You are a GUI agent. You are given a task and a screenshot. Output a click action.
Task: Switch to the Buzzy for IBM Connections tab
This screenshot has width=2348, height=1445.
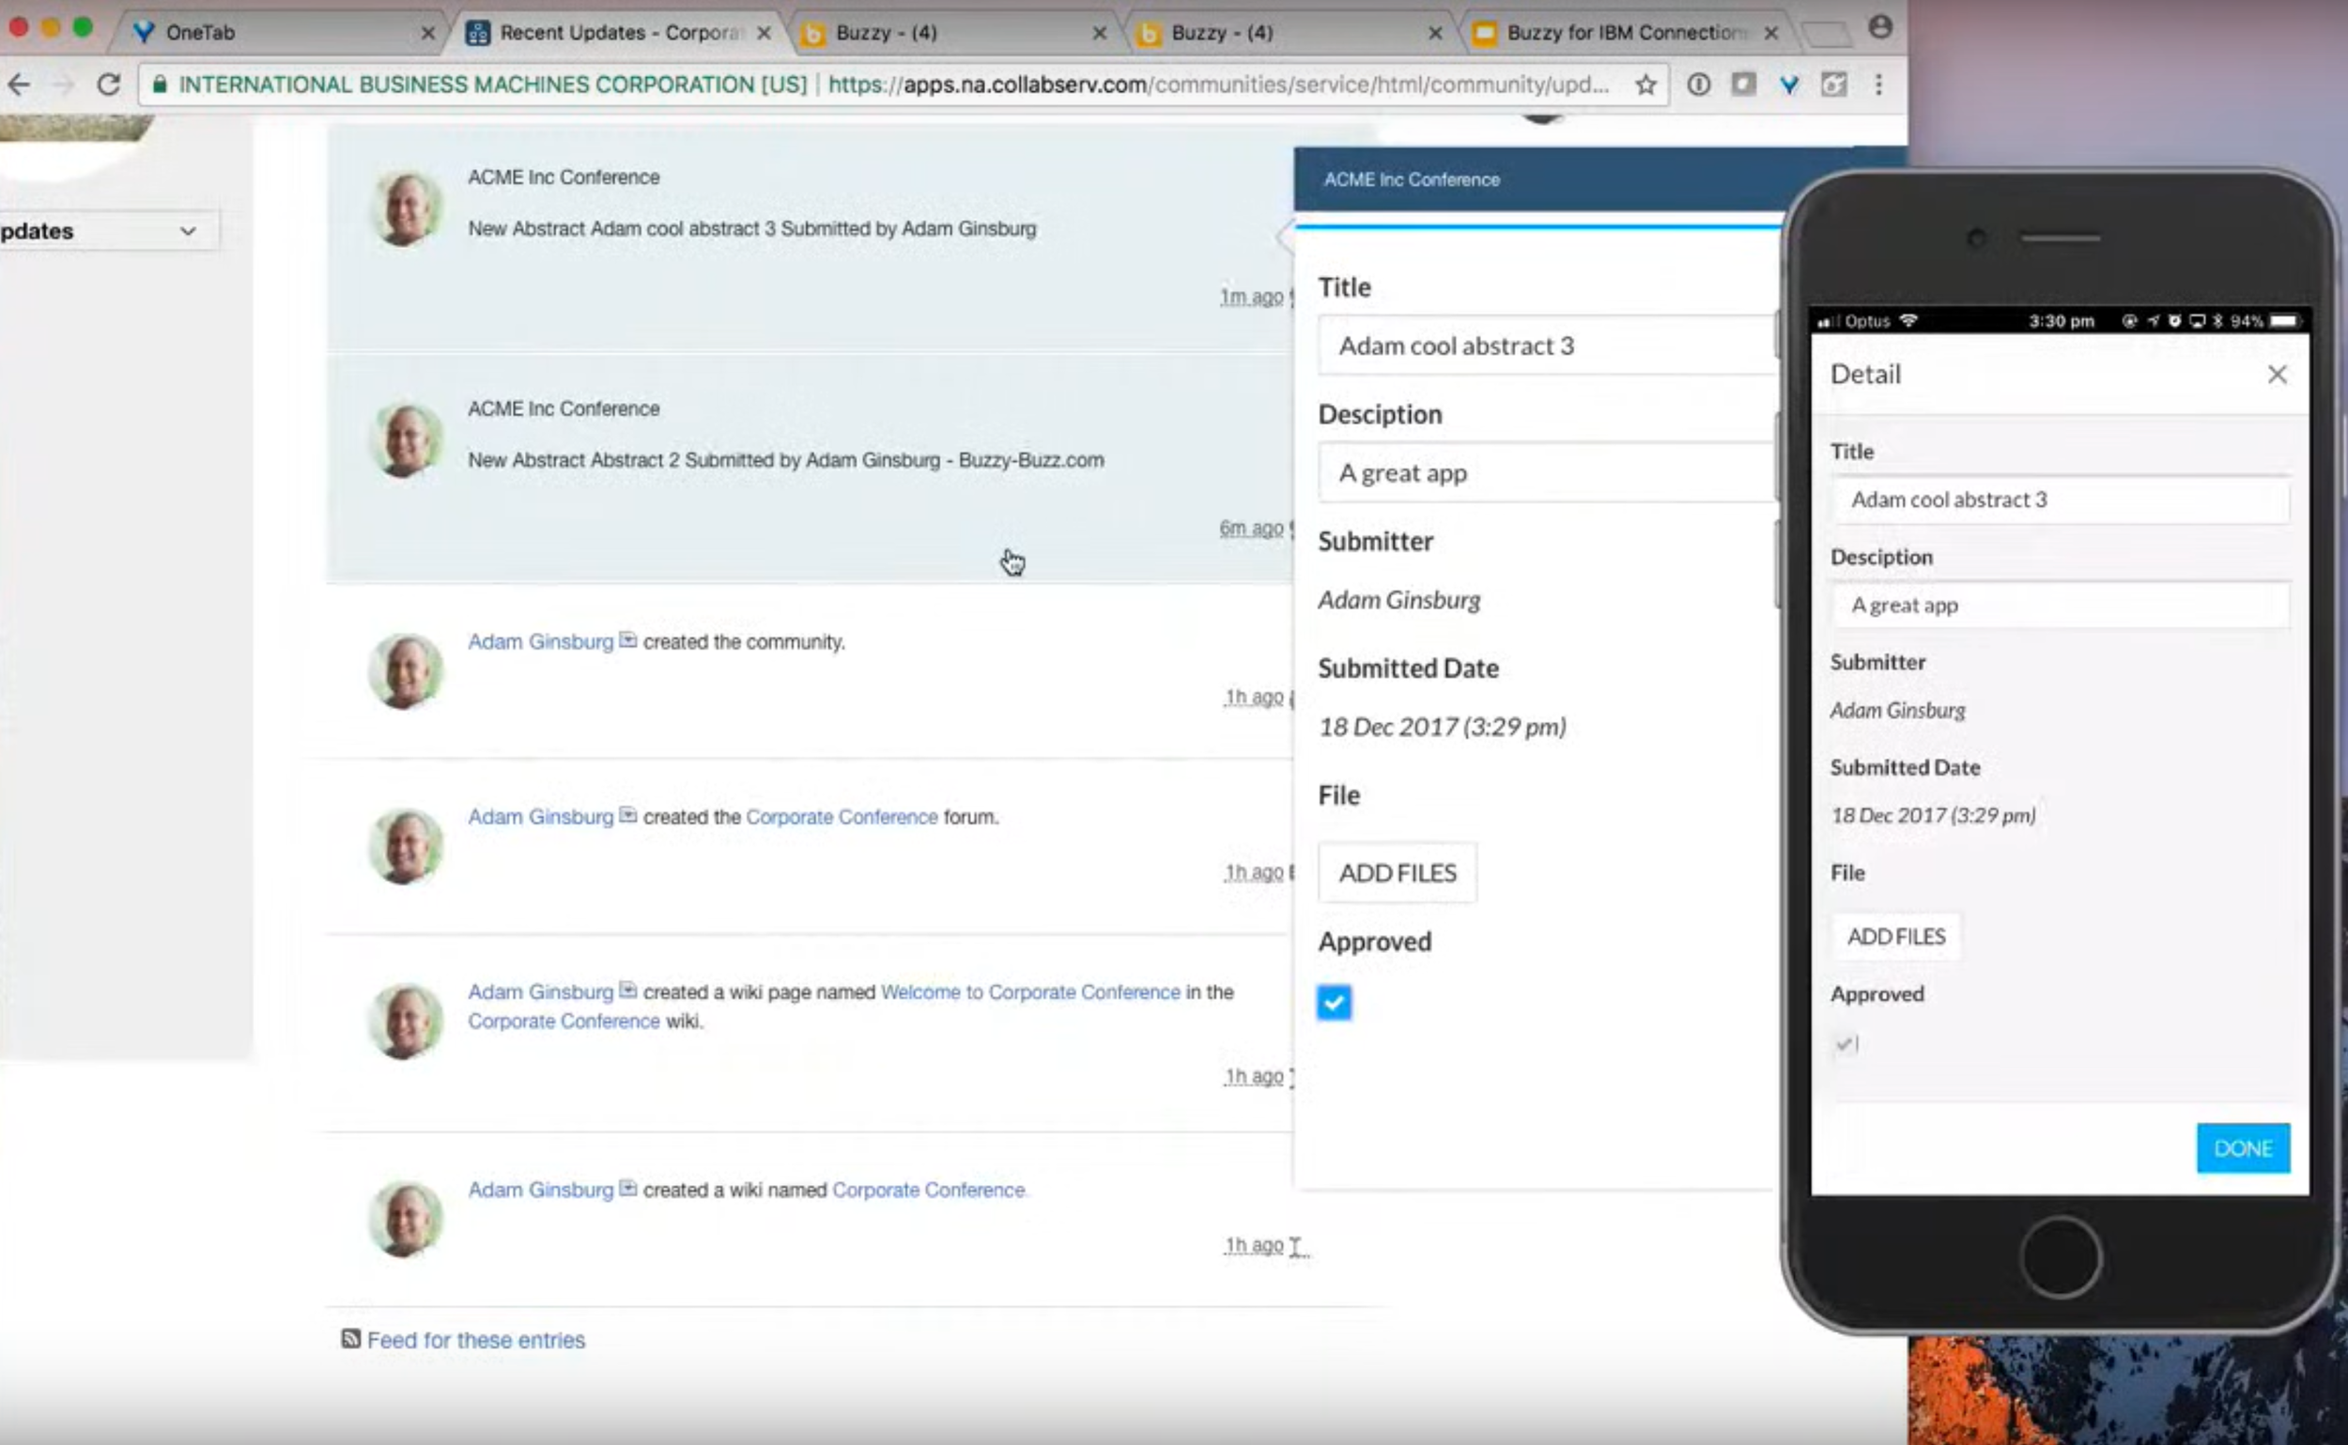click(1624, 33)
